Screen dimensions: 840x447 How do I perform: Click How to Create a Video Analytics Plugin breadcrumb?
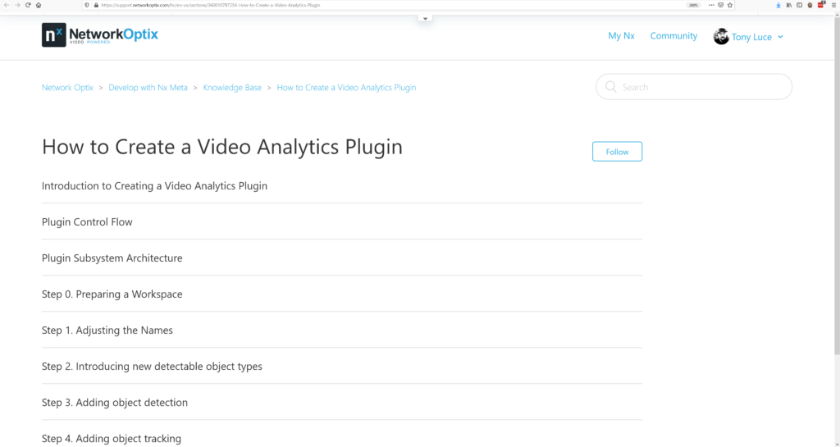(346, 87)
